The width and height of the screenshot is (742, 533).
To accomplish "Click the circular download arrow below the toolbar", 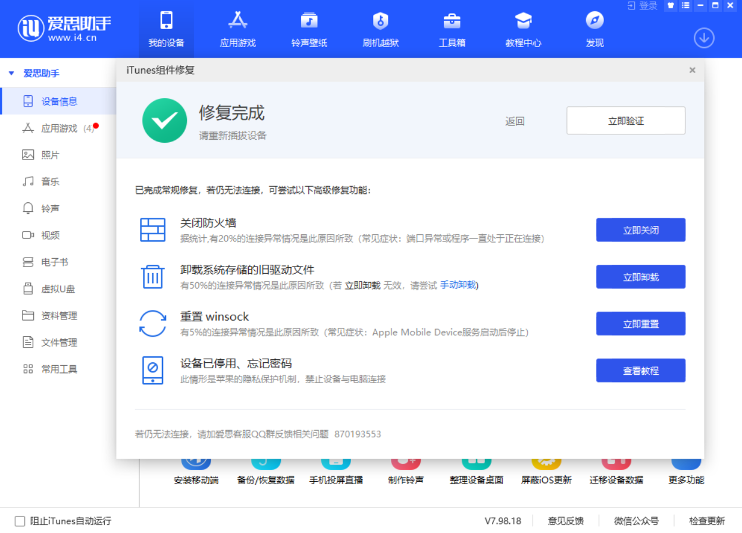I will click(704, 37).
